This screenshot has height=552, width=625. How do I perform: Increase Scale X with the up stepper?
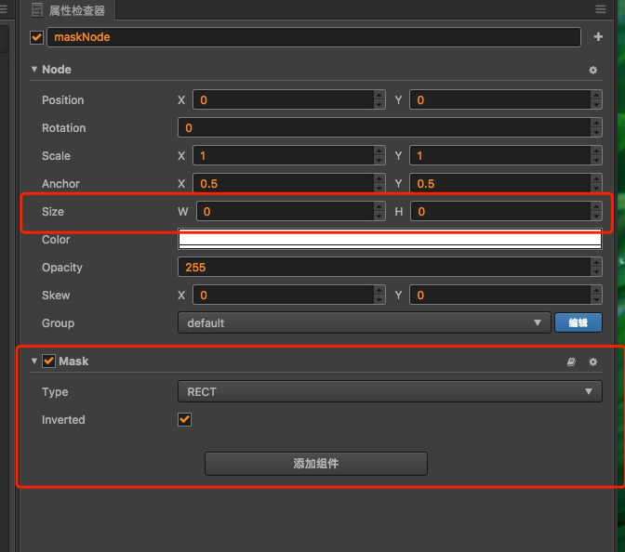[379, 151]
